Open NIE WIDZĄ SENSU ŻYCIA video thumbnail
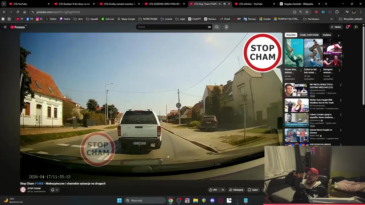 [x=297, y=90]
